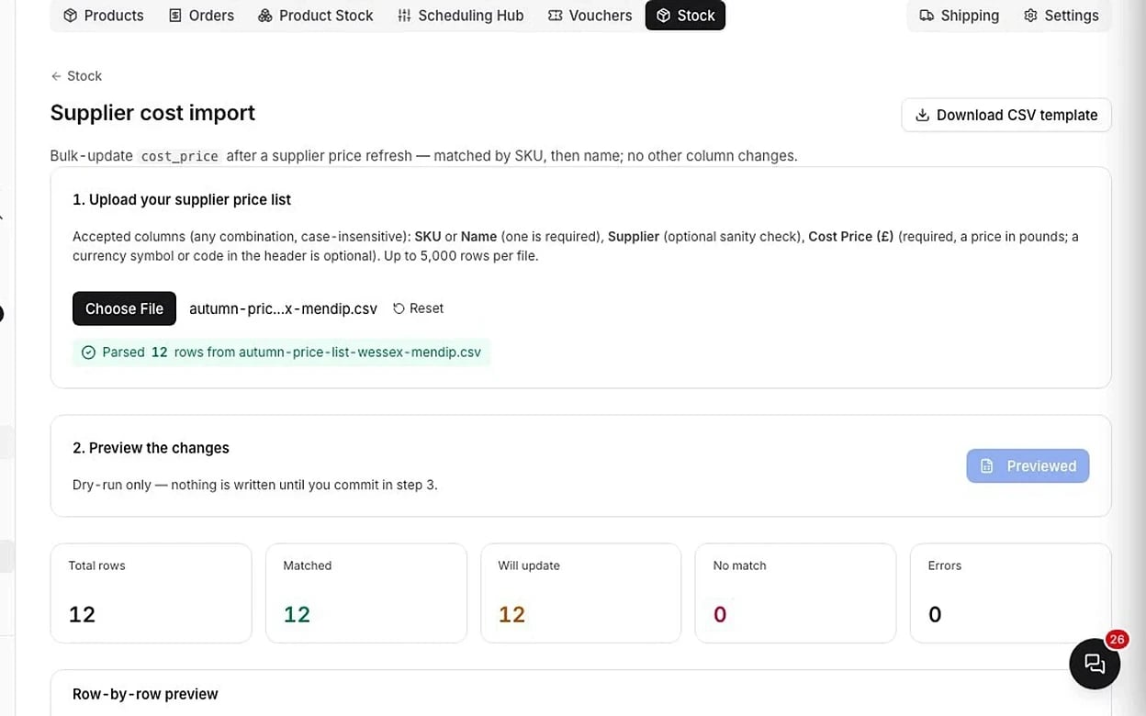
Task: Click the Products box icon
Action: (x=71, y=16)
